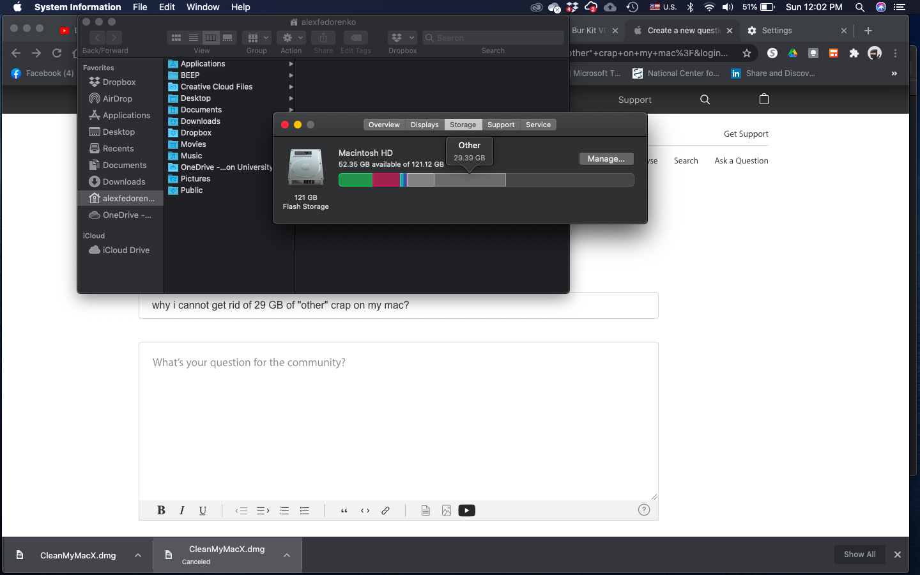The image size is (920, 575).
Task: Click the Chrome profile avatar
Action: 875,53
